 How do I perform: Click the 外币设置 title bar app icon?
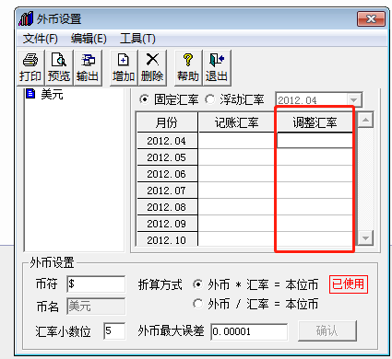[x=26, y=18]
